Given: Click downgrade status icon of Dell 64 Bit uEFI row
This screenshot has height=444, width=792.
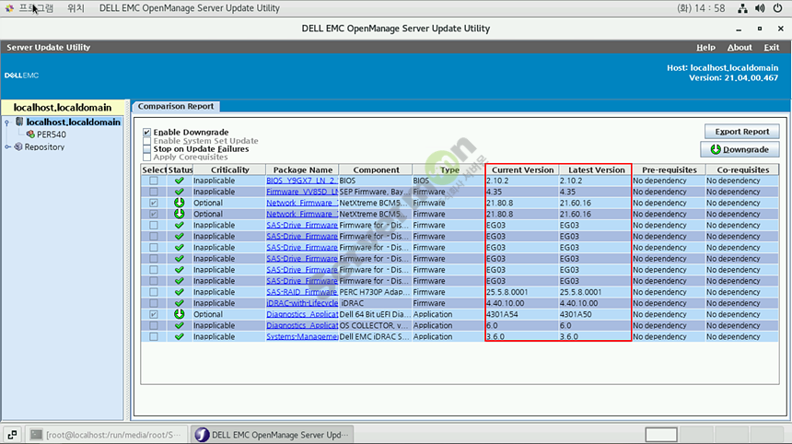Looking at the screenshot, I should (x=180, y=314).
